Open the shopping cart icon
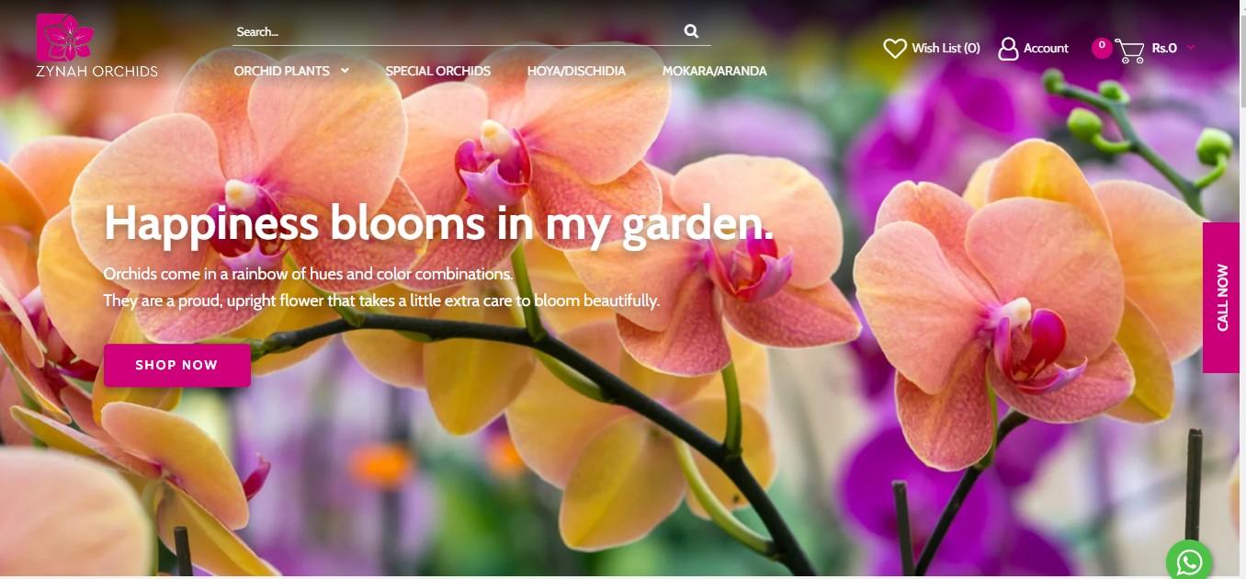 click(1129, 51)
